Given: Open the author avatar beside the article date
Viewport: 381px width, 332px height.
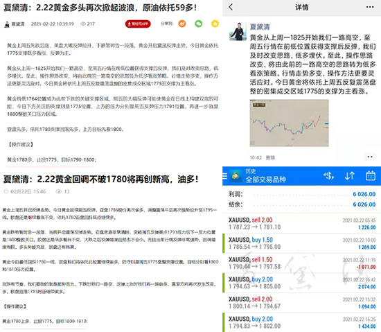Looking at the screenshot, I should click(x=7, y=24).
